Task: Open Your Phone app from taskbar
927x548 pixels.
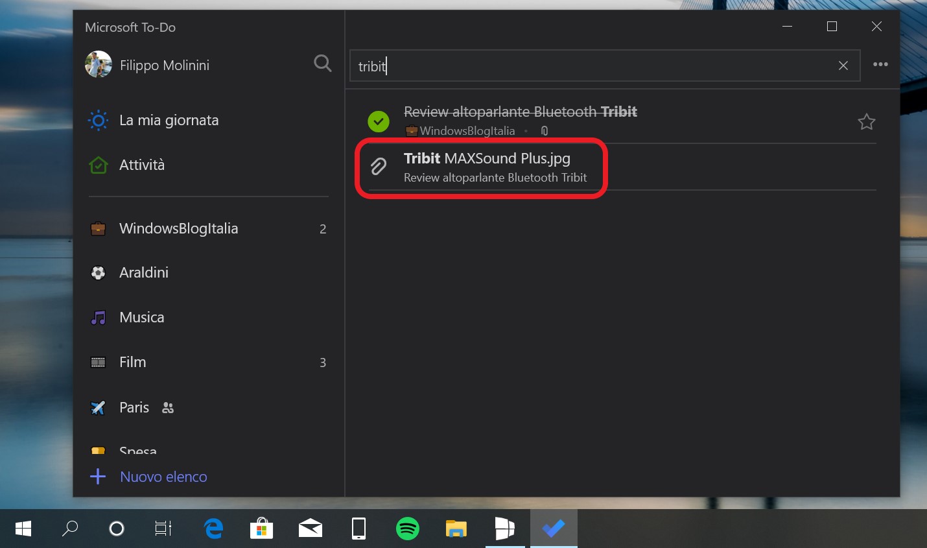Action: [x=358, y=529]
